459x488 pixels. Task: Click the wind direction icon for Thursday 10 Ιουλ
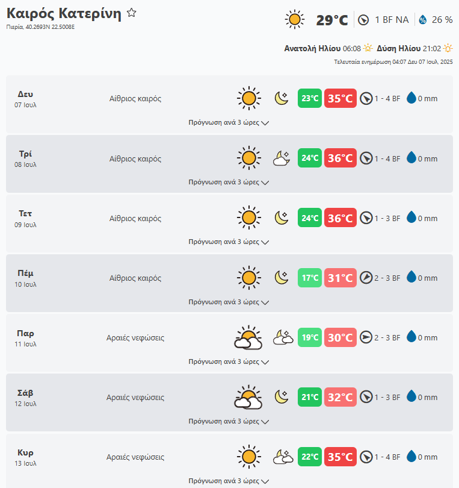(x=366, y=278)
